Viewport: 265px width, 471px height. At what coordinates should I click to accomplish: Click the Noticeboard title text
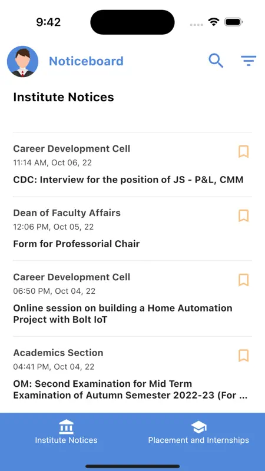pos(86,61)
